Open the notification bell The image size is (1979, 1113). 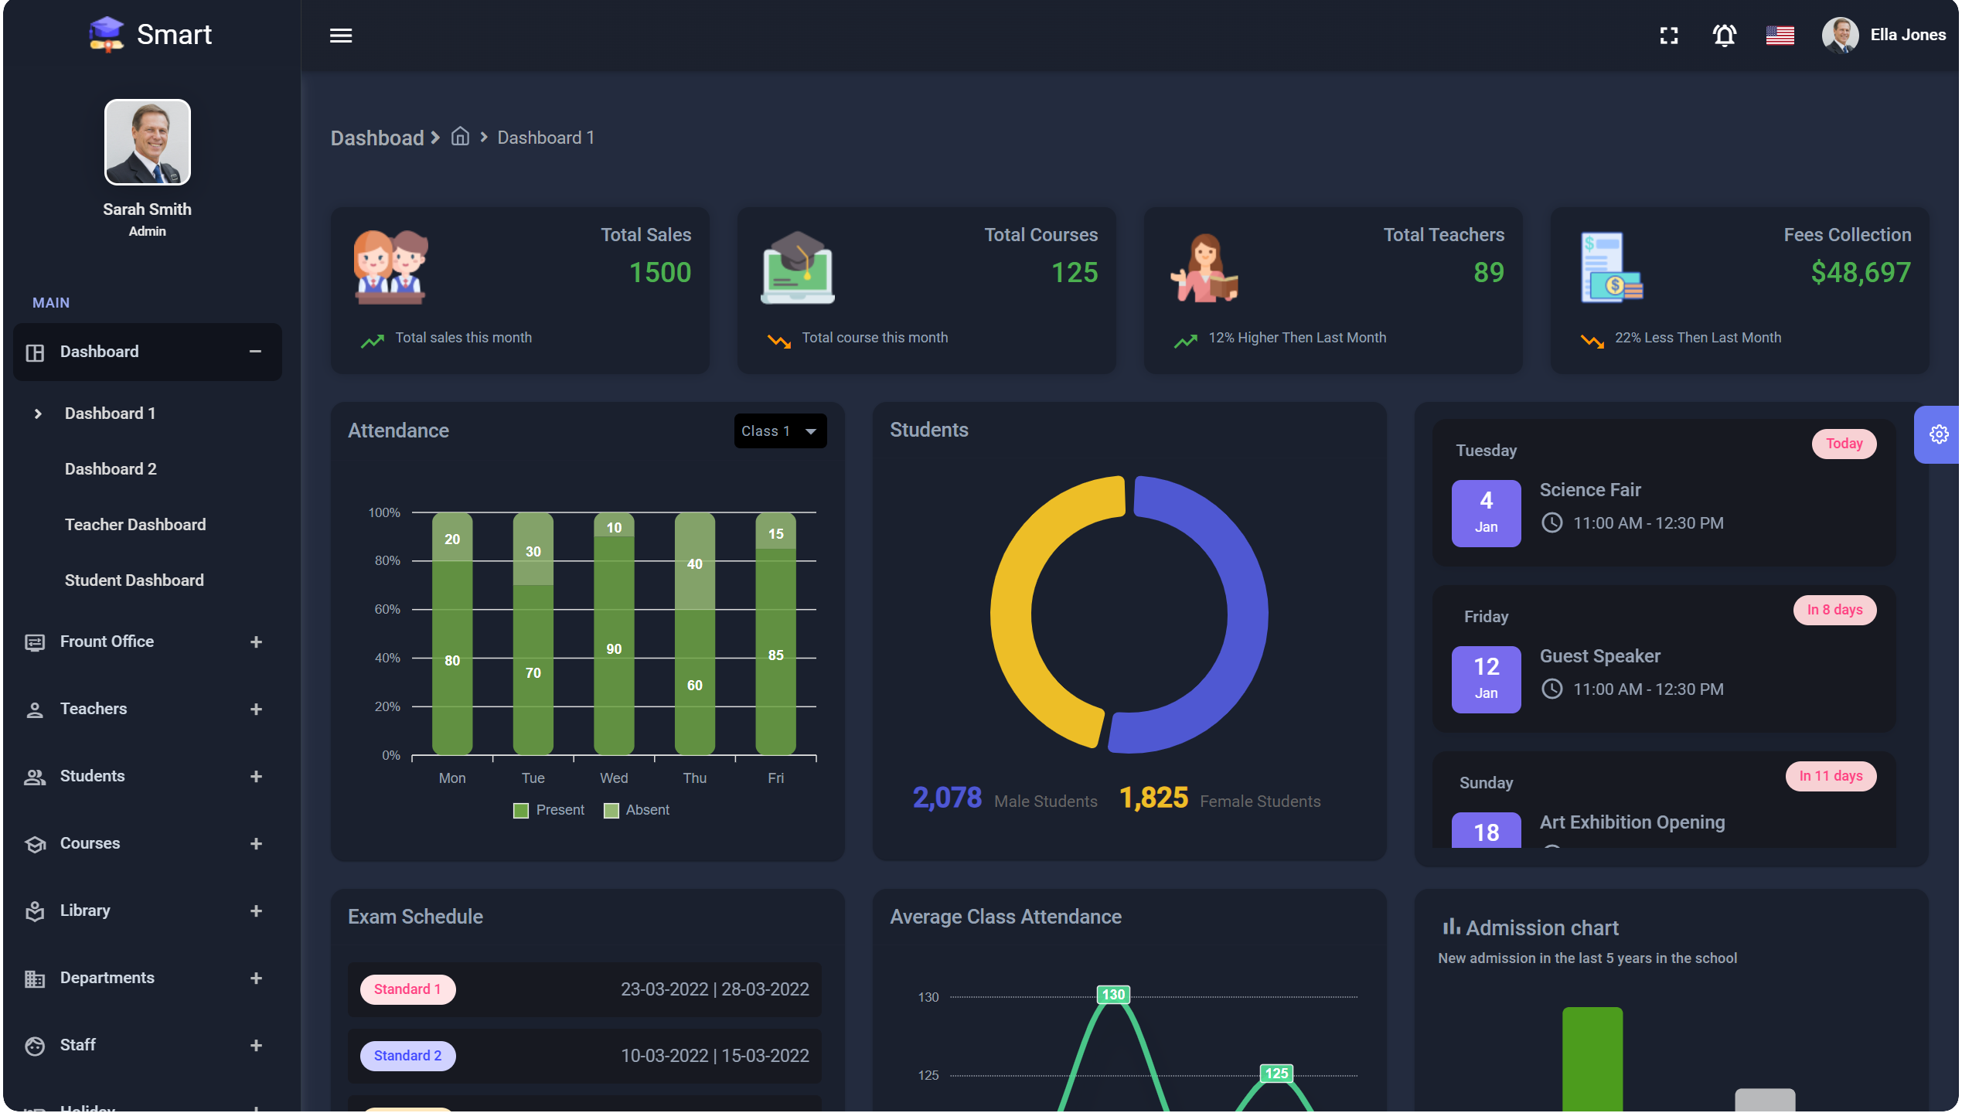tap(1725, 35)
